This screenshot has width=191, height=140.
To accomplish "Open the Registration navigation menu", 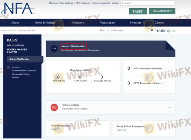I will coord(107,23).
